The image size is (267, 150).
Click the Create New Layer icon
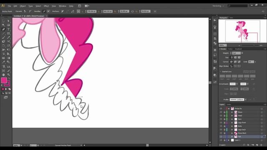(x=257, y=145)
